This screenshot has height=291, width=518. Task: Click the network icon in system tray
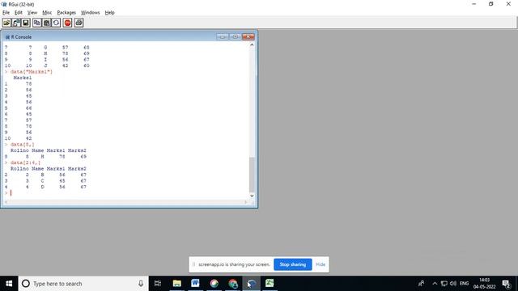point(444,284)
